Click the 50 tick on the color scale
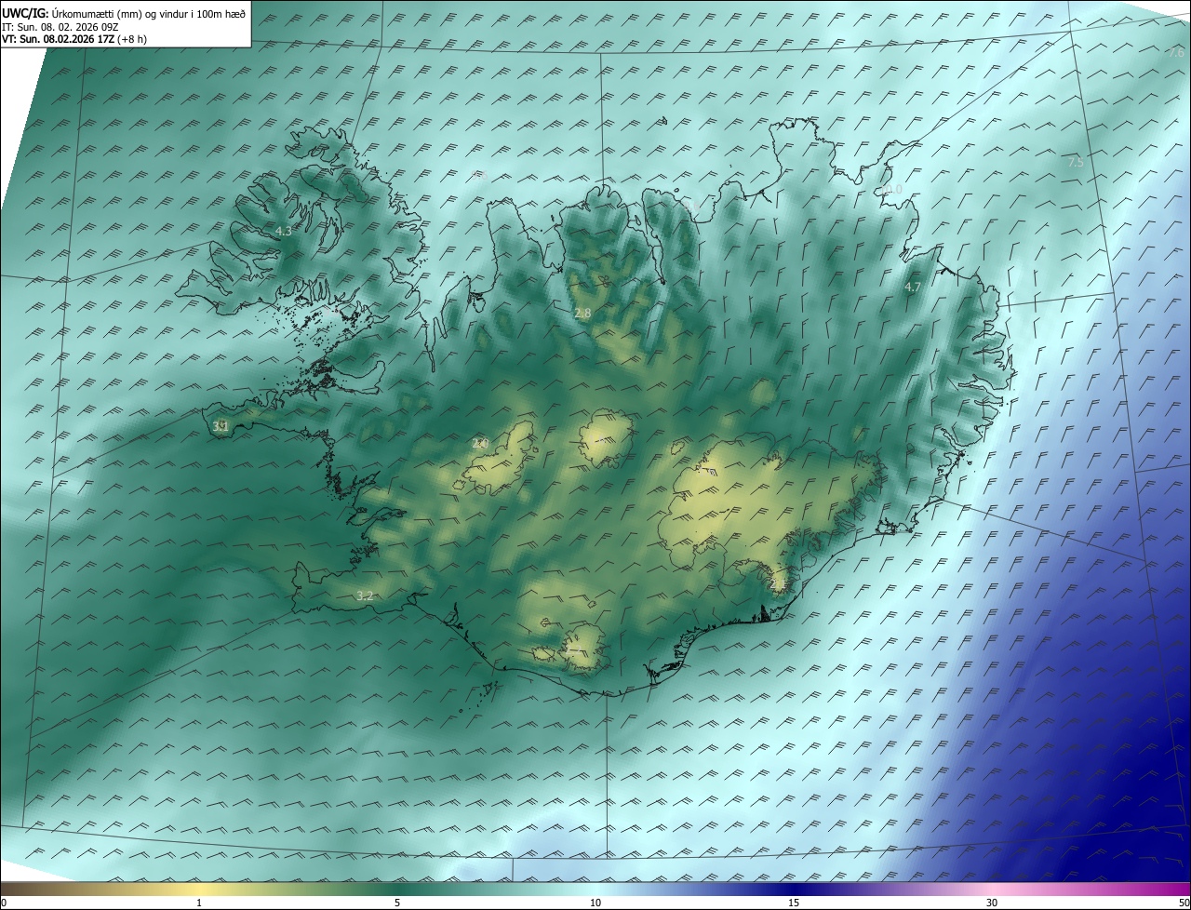This screenshot has width=1191, height=910. click(1184, 903)
